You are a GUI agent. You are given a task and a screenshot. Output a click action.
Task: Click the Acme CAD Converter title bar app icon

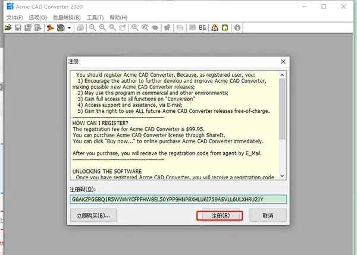10,7
